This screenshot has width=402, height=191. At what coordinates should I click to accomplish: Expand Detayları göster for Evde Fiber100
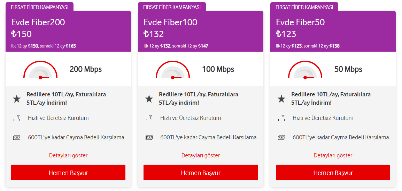pos(201,155)
